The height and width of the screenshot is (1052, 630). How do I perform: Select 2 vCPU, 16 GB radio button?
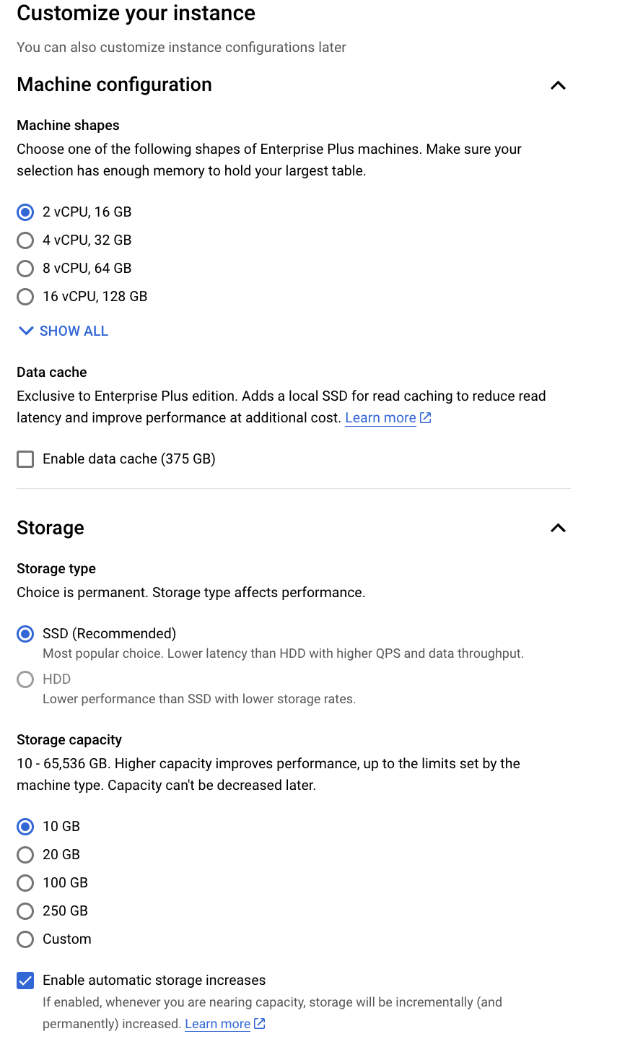click(25, 212)
